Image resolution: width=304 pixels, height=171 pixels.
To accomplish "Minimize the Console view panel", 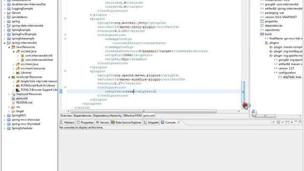I will point(296,122).
